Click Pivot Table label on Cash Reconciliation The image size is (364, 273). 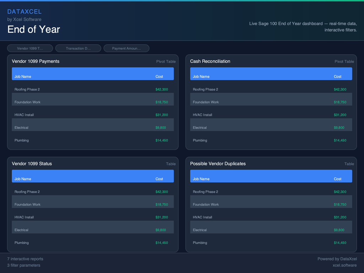point(344,61)
